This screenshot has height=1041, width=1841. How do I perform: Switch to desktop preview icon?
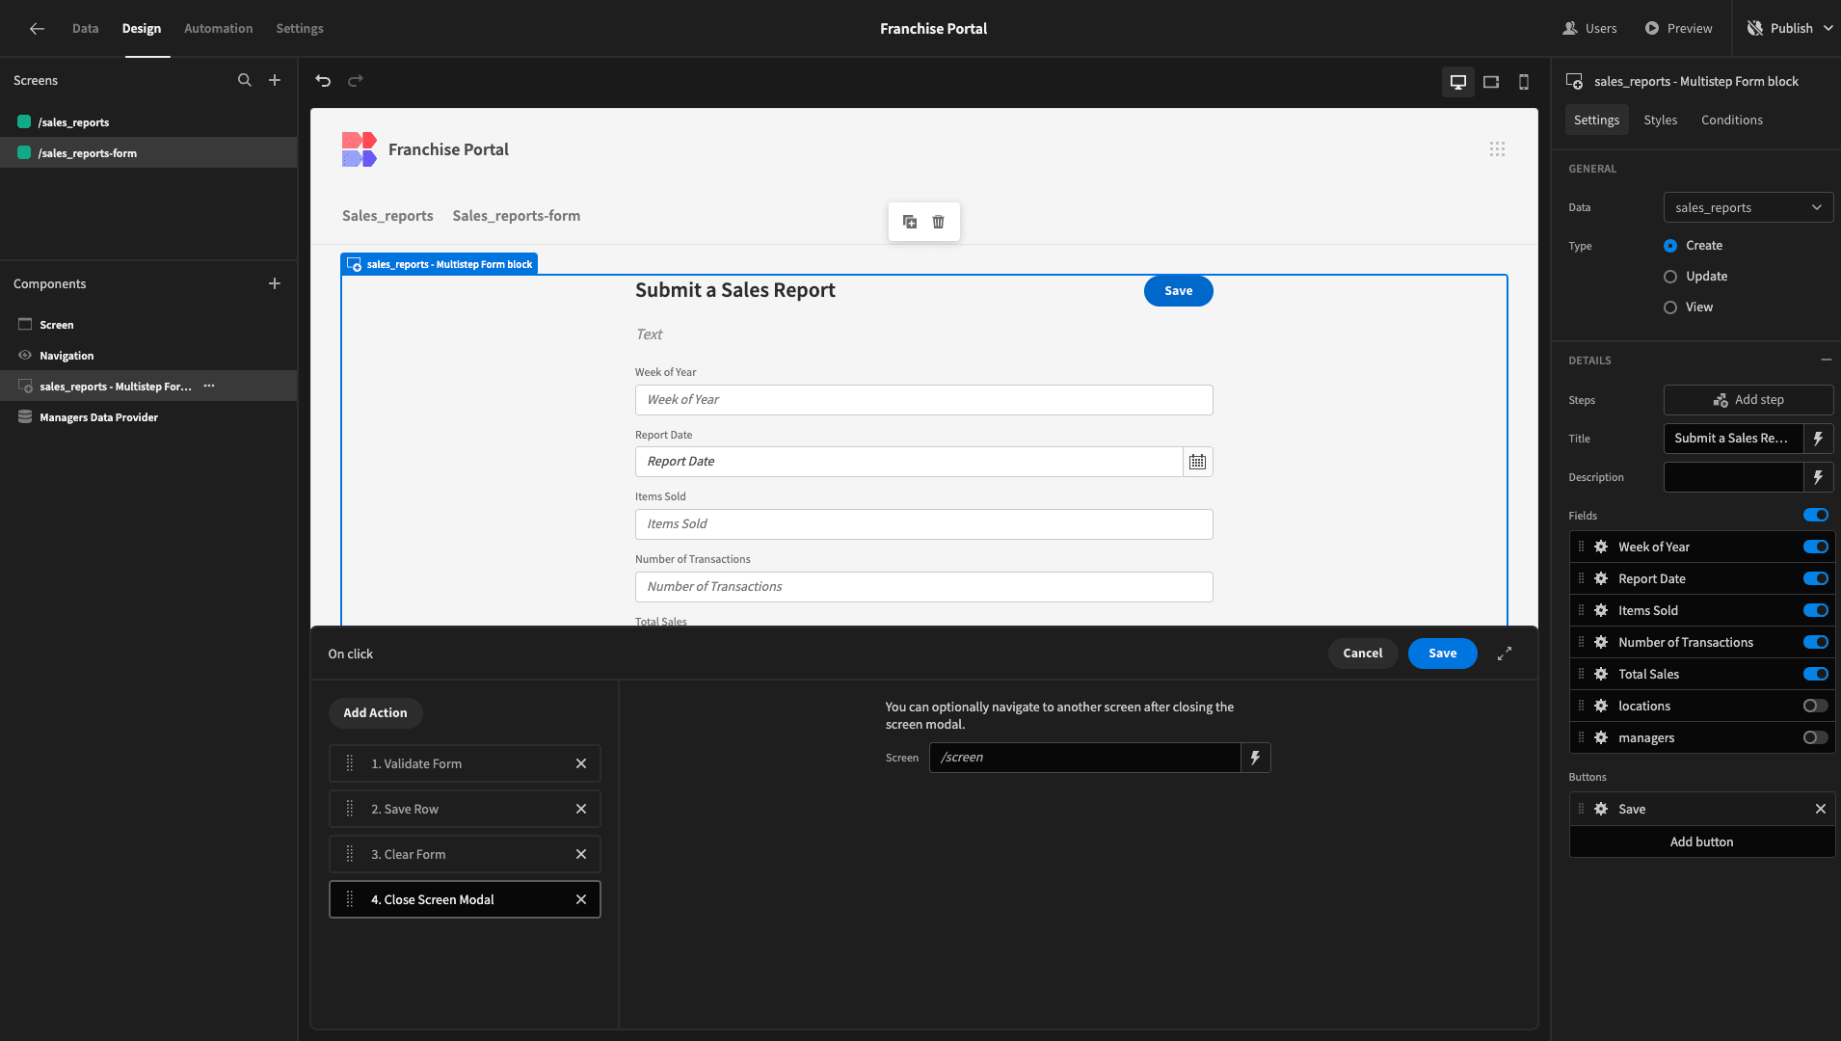(x=1458, y=82)
